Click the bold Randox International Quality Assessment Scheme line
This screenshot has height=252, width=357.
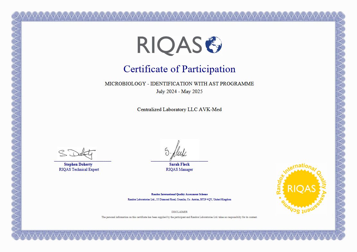pyautogui.click(x=179, y=194)
